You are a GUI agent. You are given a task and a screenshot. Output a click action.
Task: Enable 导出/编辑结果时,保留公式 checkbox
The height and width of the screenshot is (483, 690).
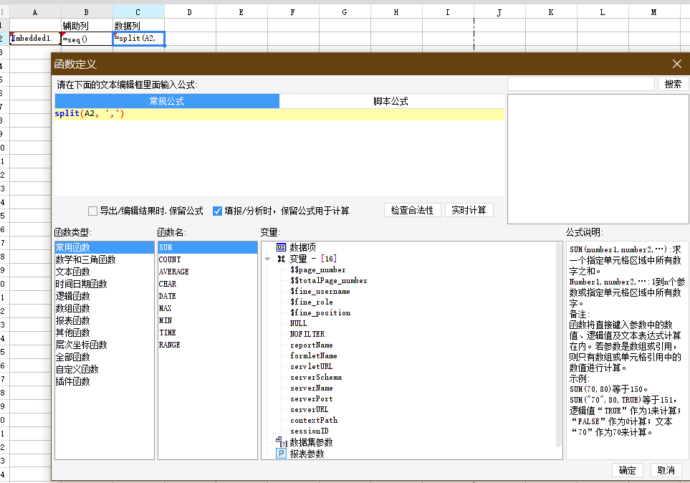click(x=92, y=211)
